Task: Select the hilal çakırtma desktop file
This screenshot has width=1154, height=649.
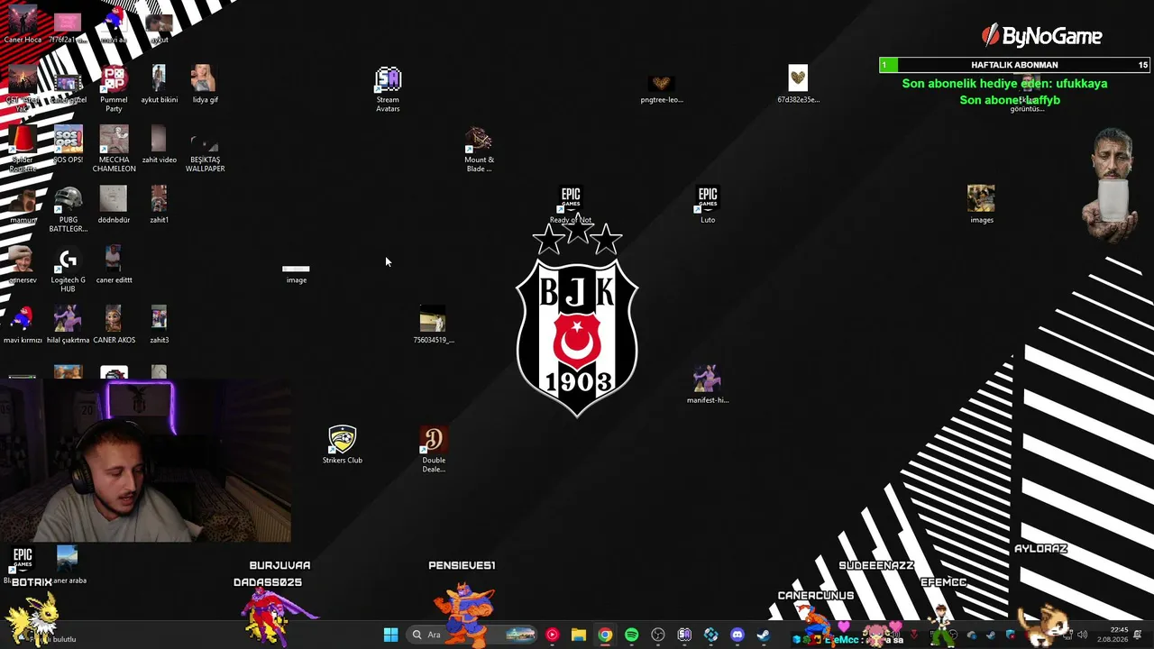Action: 68,325
